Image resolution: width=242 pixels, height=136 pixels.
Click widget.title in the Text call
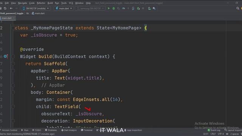(83, 78)
